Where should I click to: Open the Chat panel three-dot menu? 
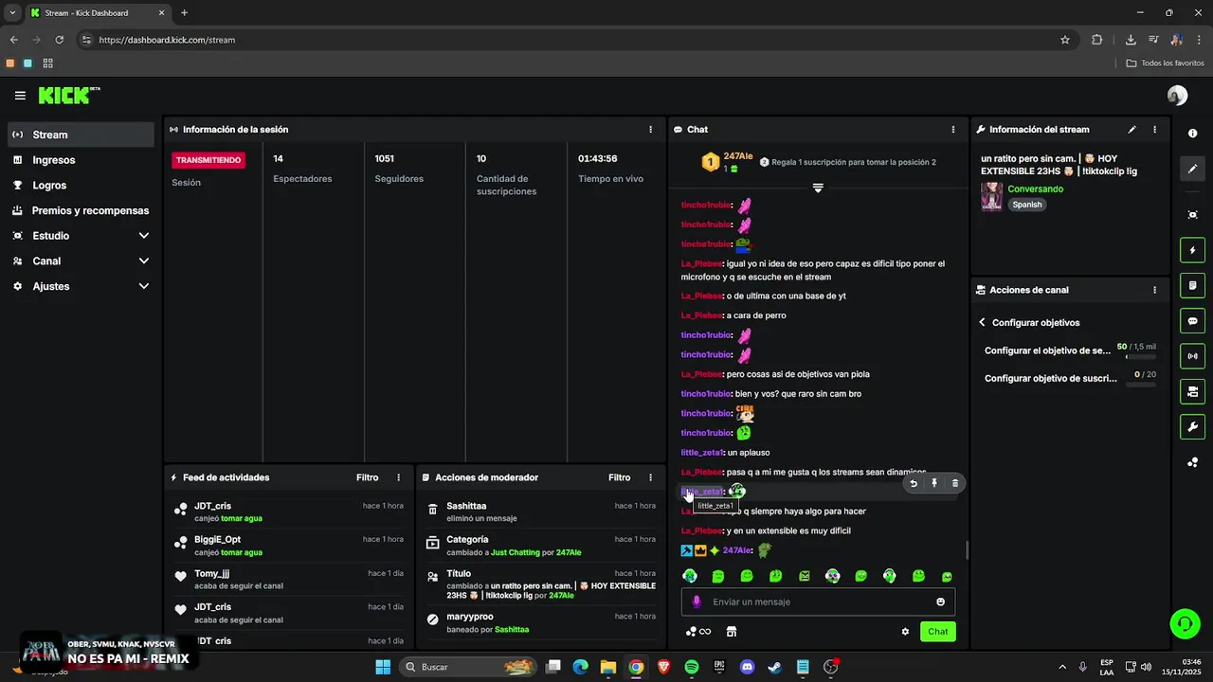(953, 130)
